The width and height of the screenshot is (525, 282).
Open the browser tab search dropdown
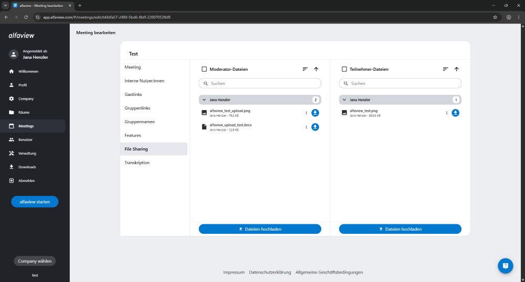5,5
